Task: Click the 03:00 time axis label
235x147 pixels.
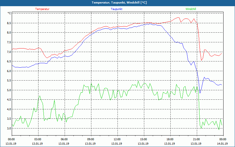Action: point(38,139)
